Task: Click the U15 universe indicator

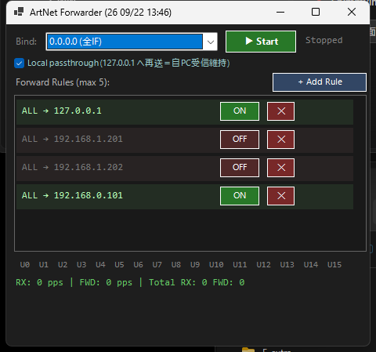Action: pos(334,265)
